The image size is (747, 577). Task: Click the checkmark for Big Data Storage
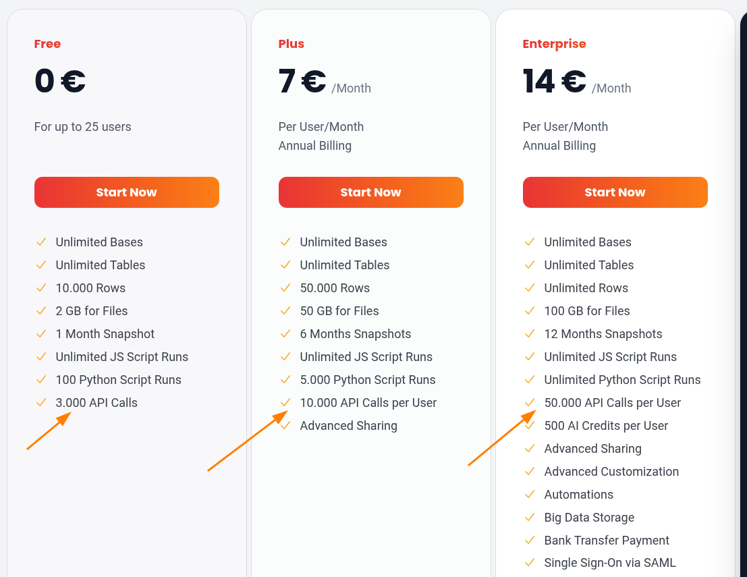tap(530, 518)
